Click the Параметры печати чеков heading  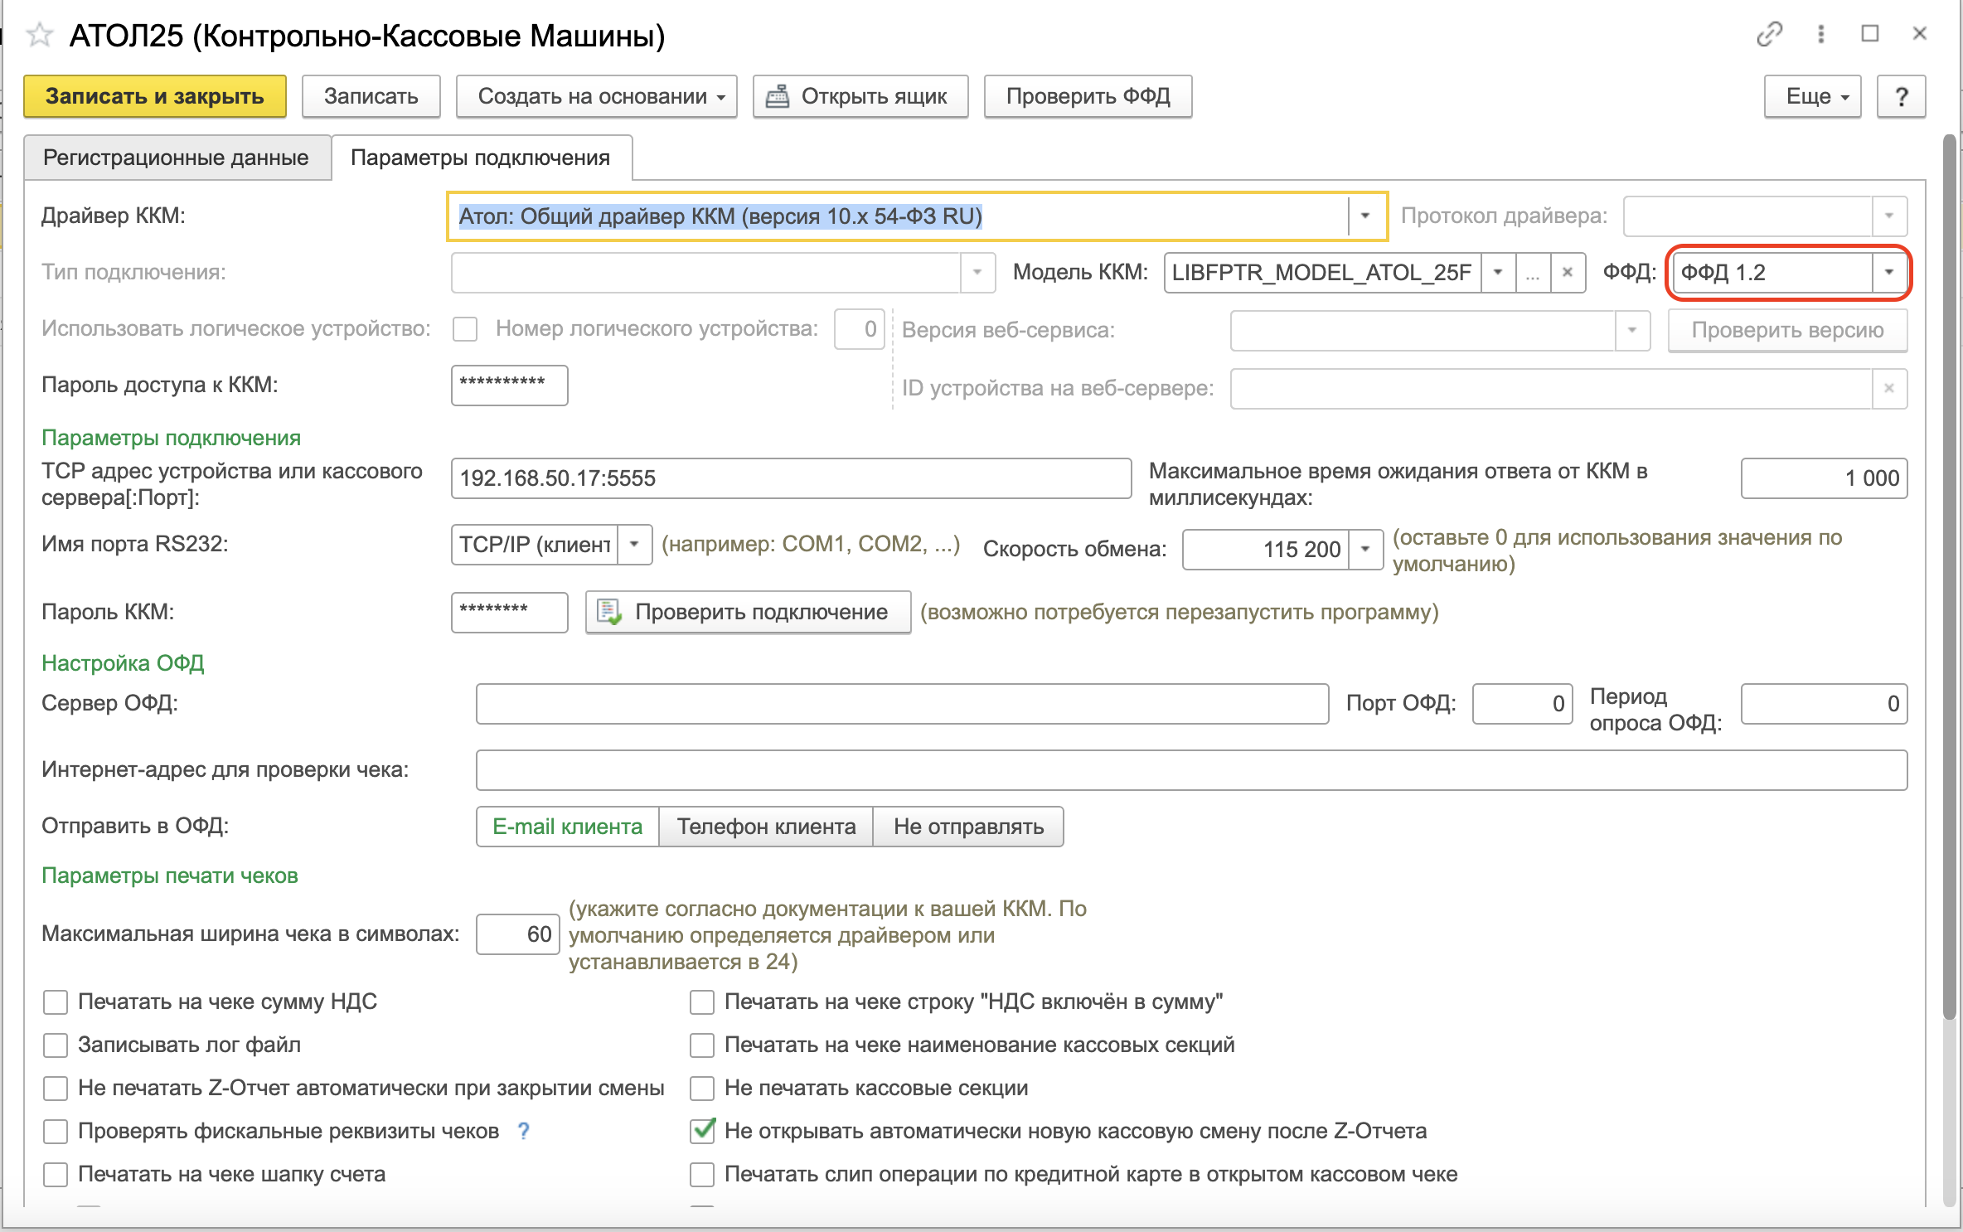click(169, 875)
